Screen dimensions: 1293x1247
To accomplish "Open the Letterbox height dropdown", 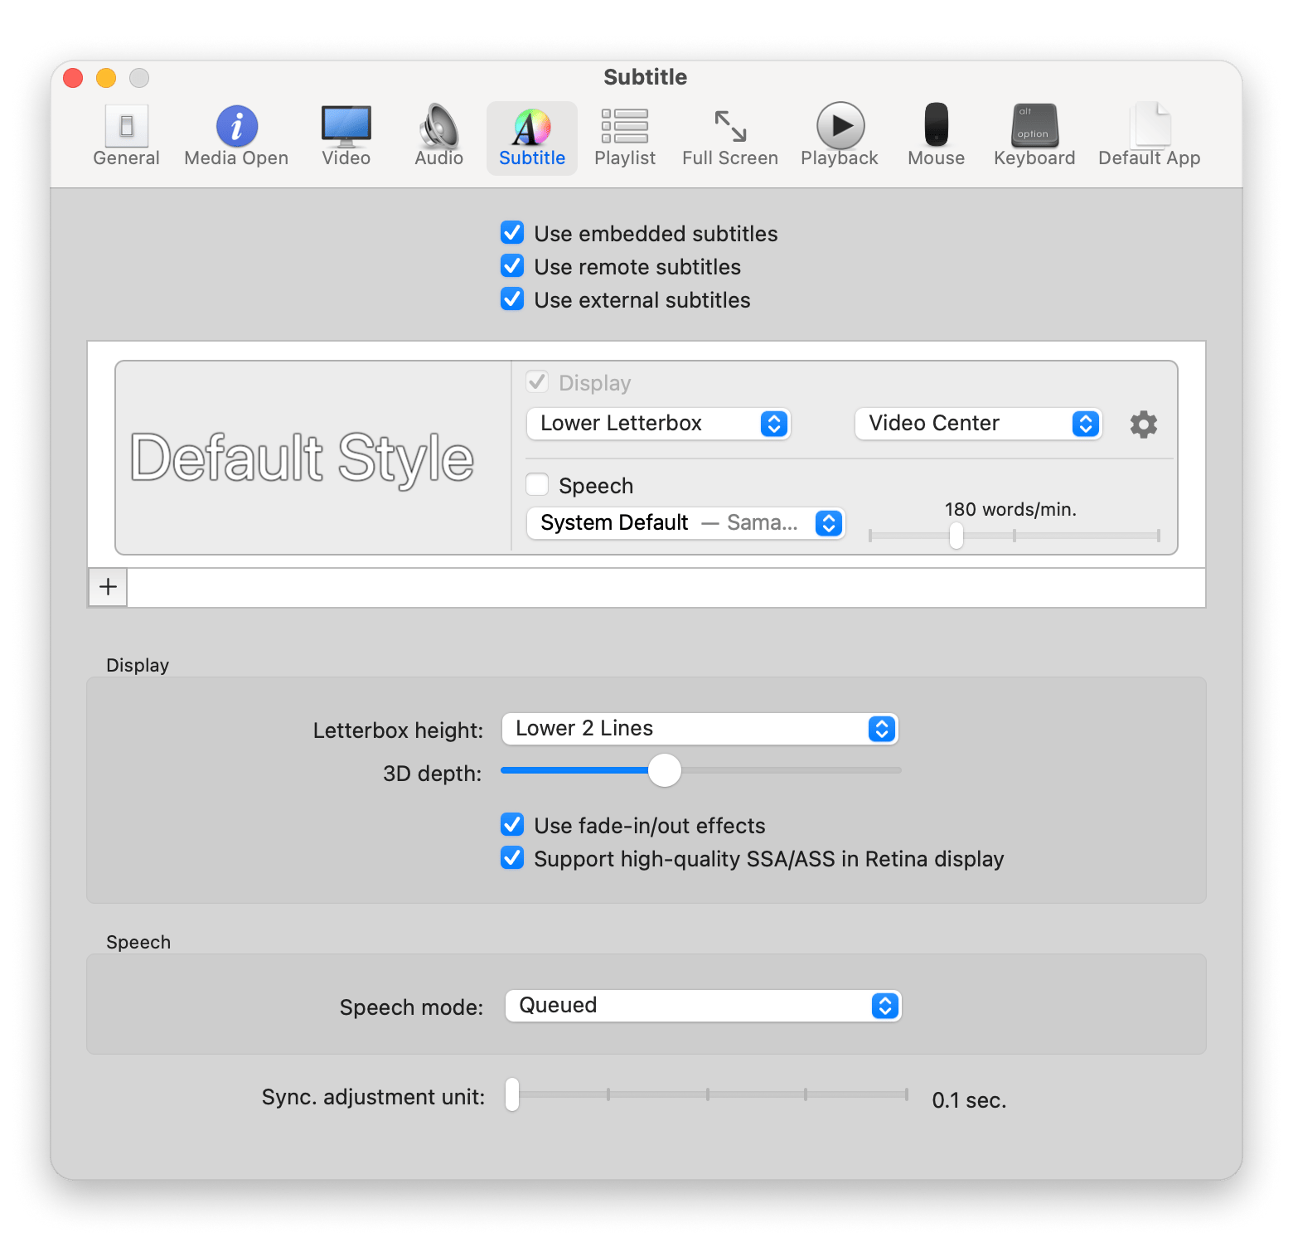I will (x=700, y=729).
